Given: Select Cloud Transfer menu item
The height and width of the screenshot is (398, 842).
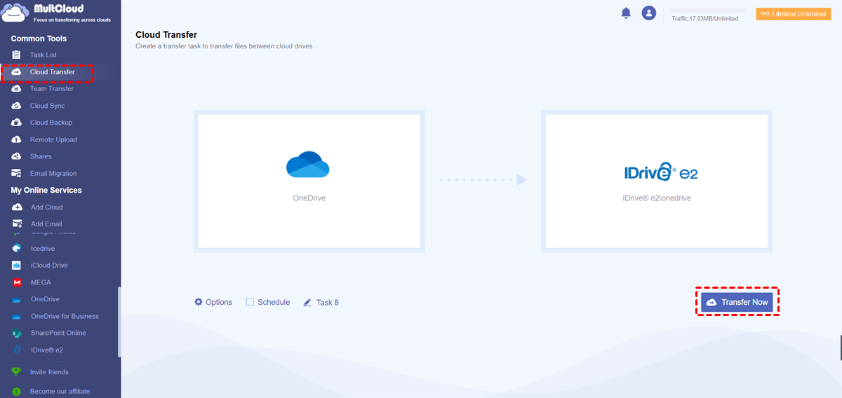Looking at the screenshot, I should pyautogui.click(x=52, y=72).
